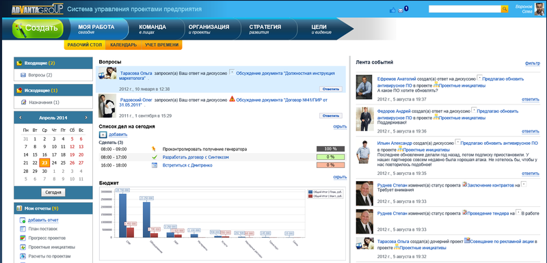Viewport: 547px width, 263px height.
Task: Click the ADVANTA Group logo
Action: pos(38,9)
